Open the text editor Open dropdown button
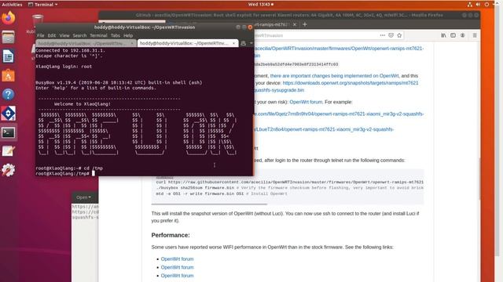The image size is (503, 282). click(x=84, y=197)
